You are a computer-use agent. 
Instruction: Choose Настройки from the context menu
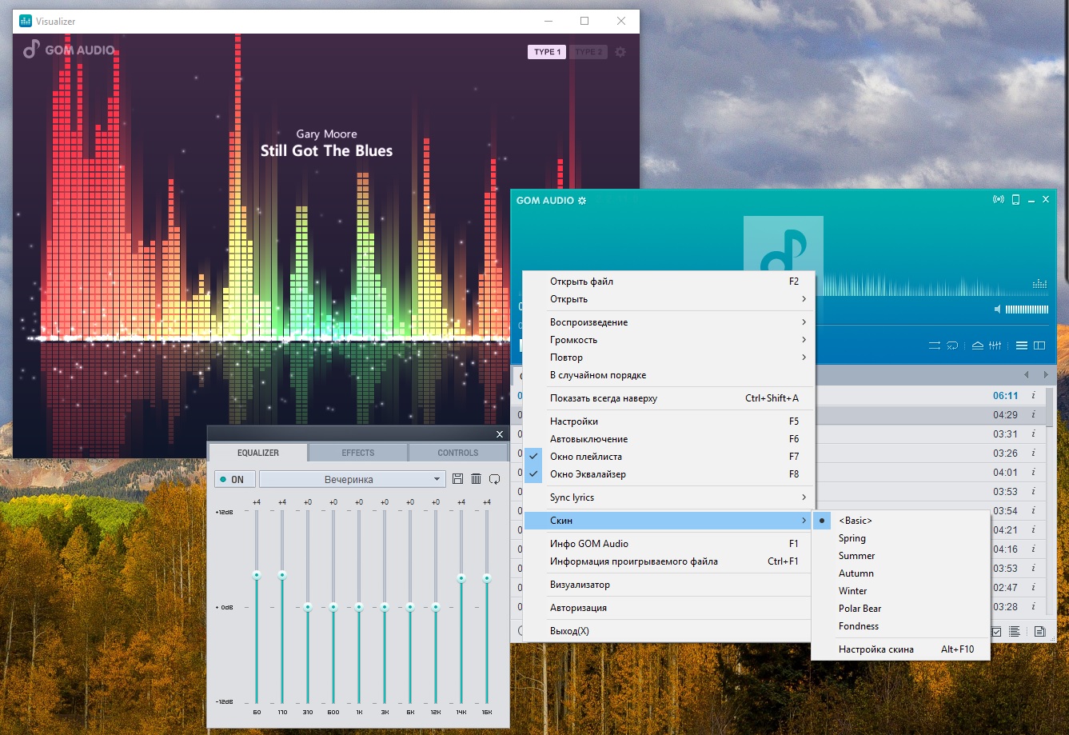(x=574, y=421)
